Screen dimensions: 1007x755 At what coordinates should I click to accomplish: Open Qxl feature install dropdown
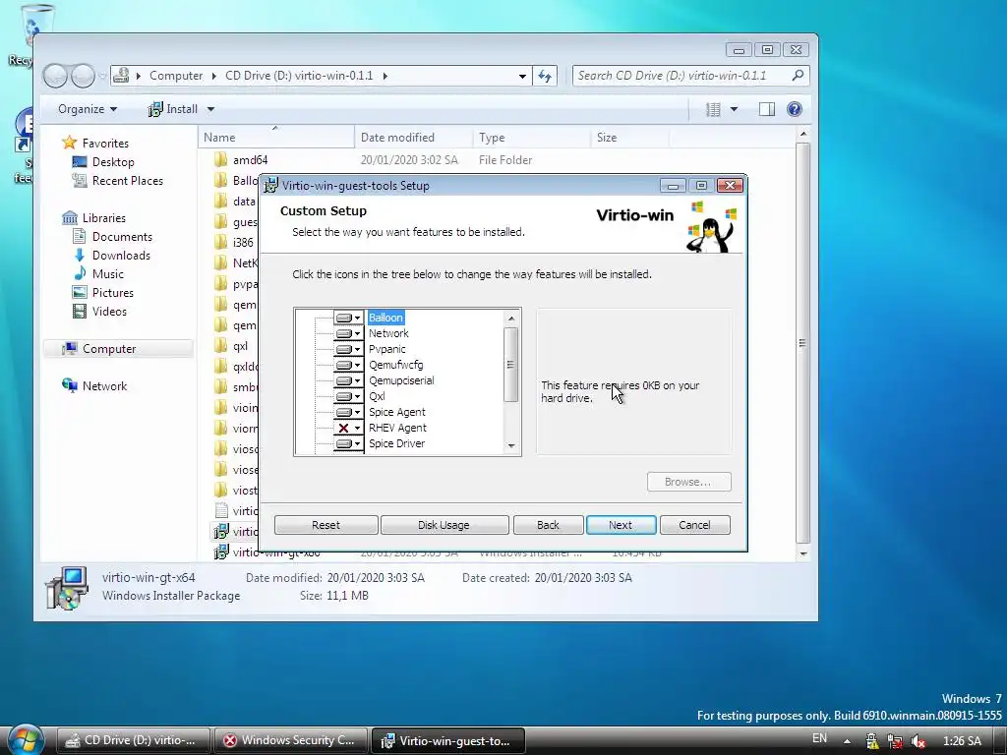tap(348, 397)
